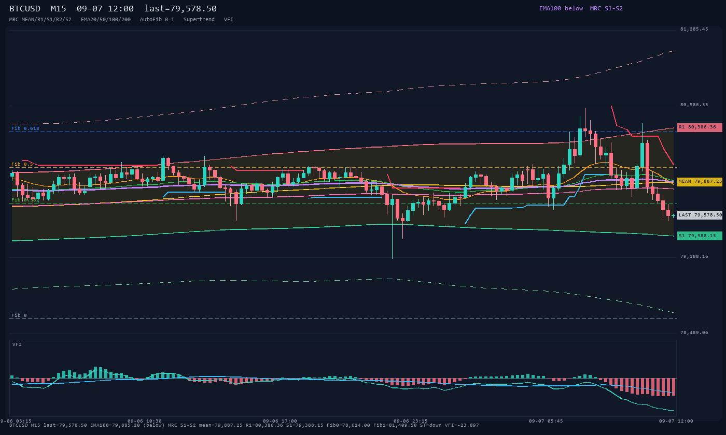This screenshot has width=726, height=435.
Task: Click 'EMA100=79,885.20' in the bottom status line
Action: pyautogui.click(x=115, y=425)
